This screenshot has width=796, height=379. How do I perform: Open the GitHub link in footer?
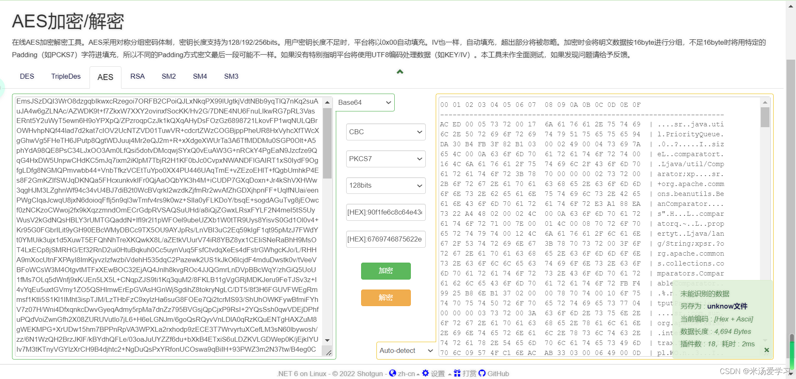click(498, 374)
